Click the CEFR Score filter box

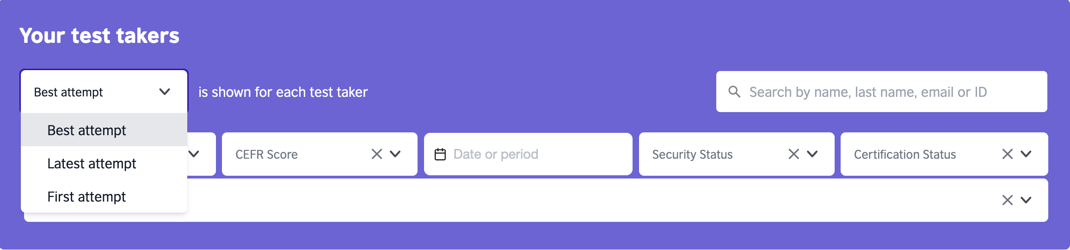(320, 154)
